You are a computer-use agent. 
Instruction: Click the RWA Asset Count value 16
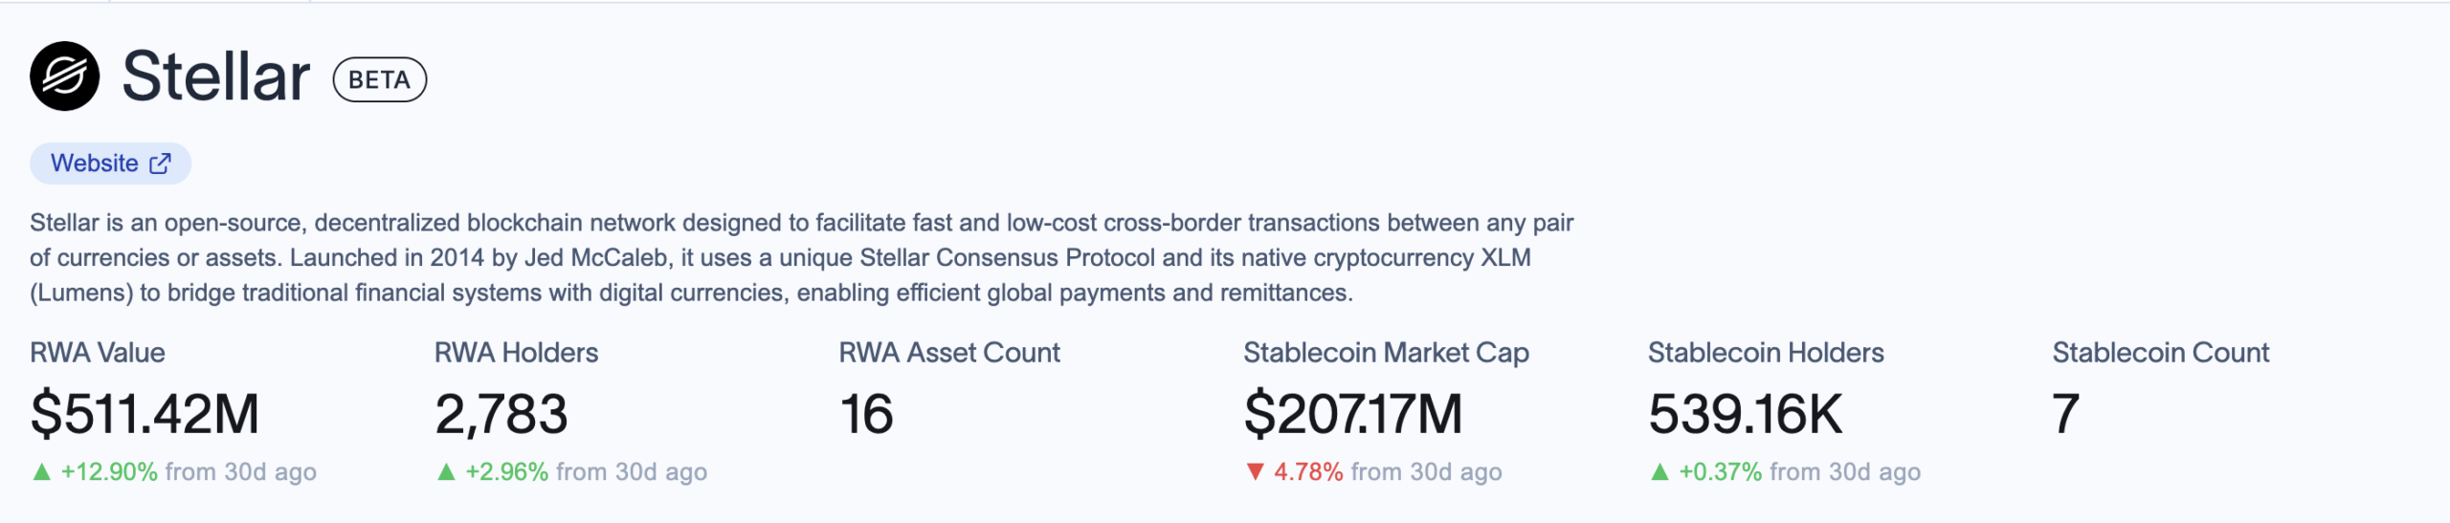(866, 414)
